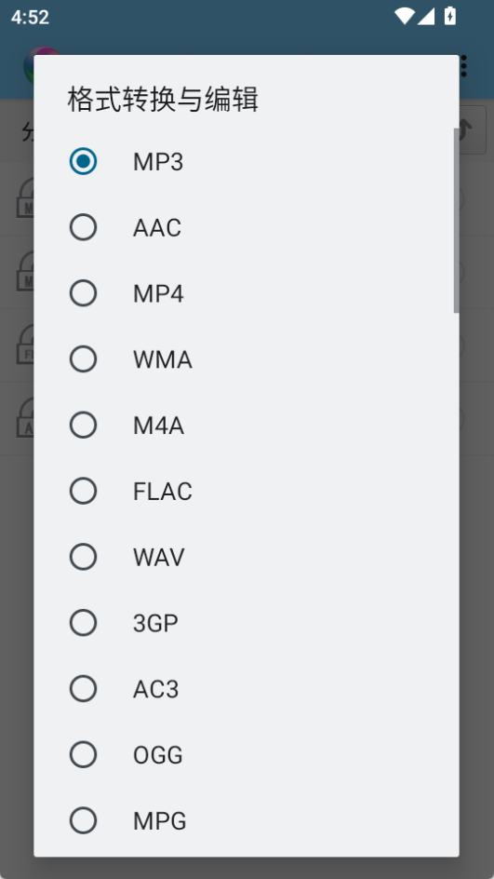
Task: Select the MPG radio button
Action: point(247,820)
